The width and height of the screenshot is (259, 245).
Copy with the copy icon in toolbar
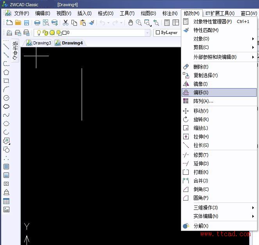74,23
